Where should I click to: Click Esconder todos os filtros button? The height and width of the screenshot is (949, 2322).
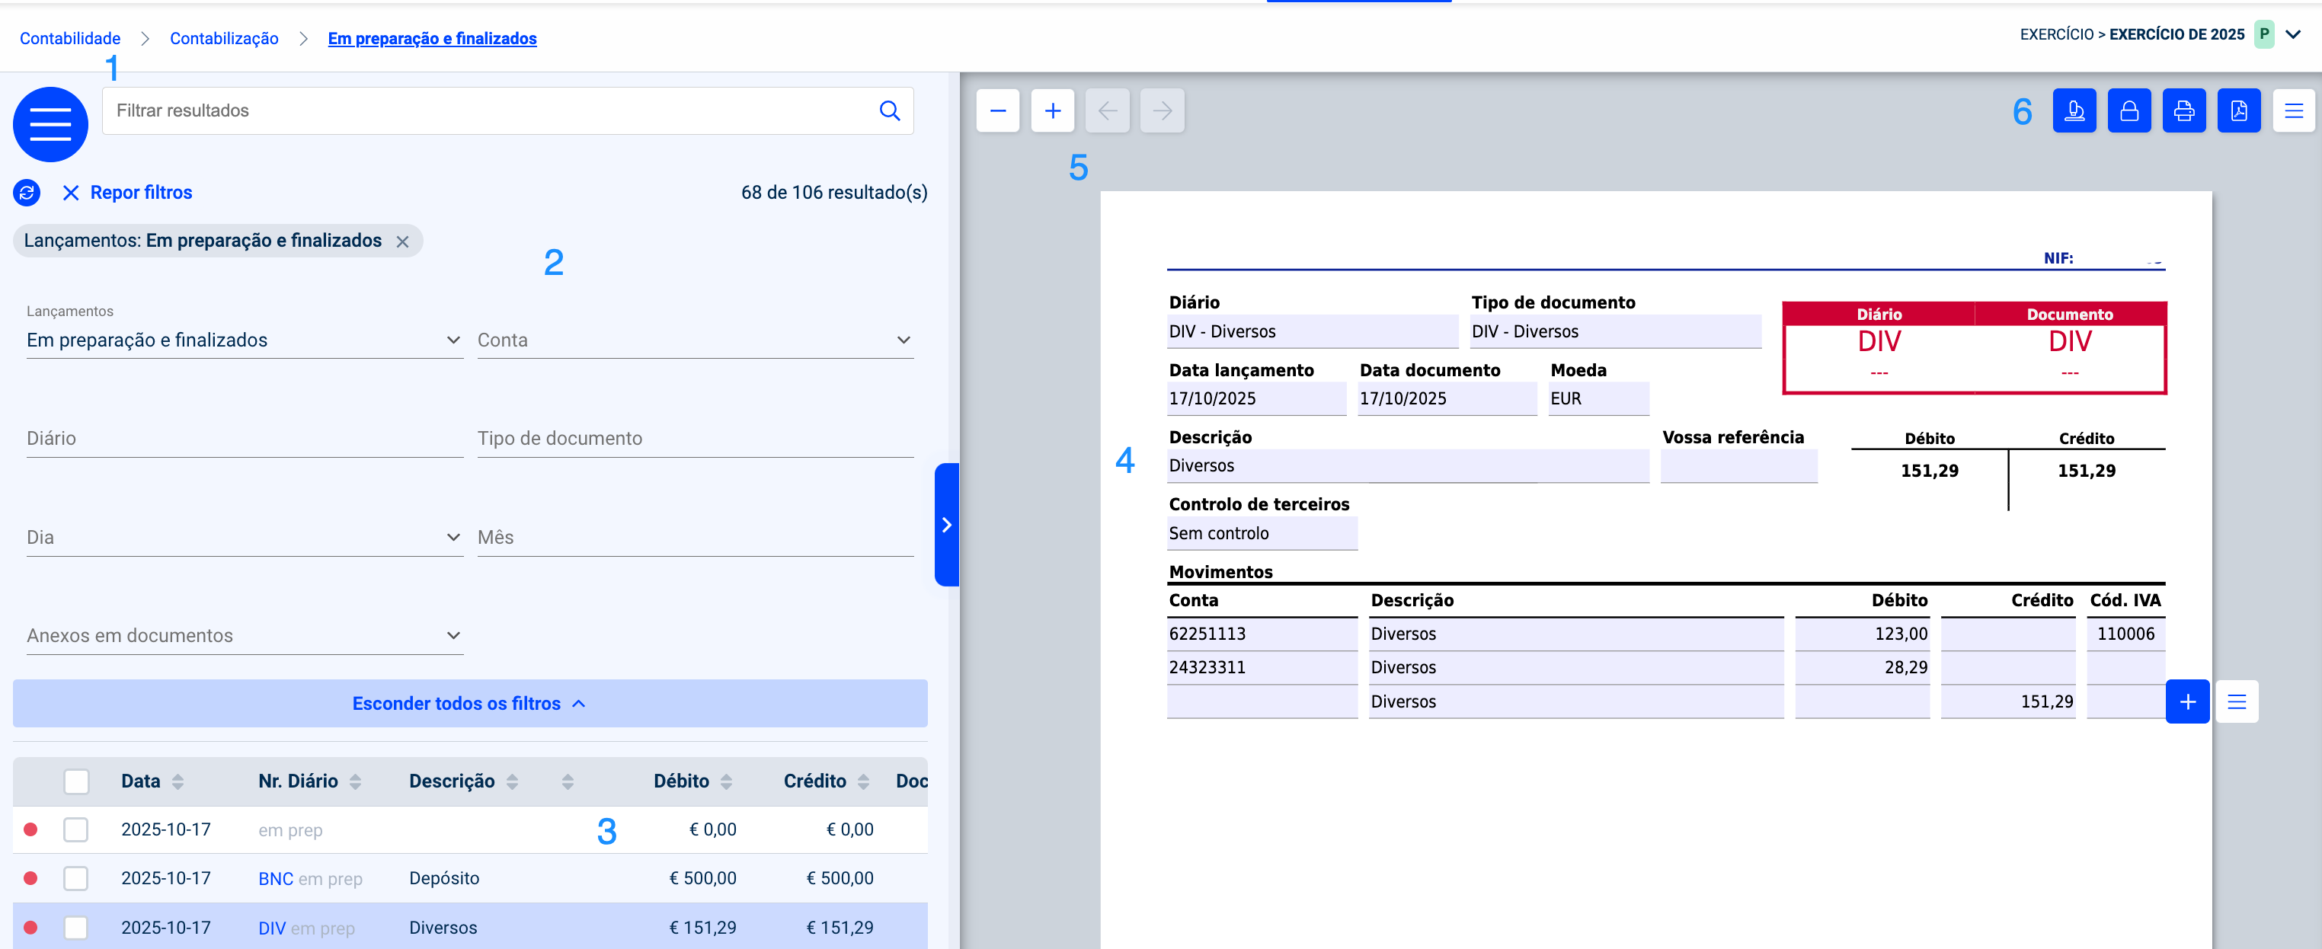click(x=469, y=703)
